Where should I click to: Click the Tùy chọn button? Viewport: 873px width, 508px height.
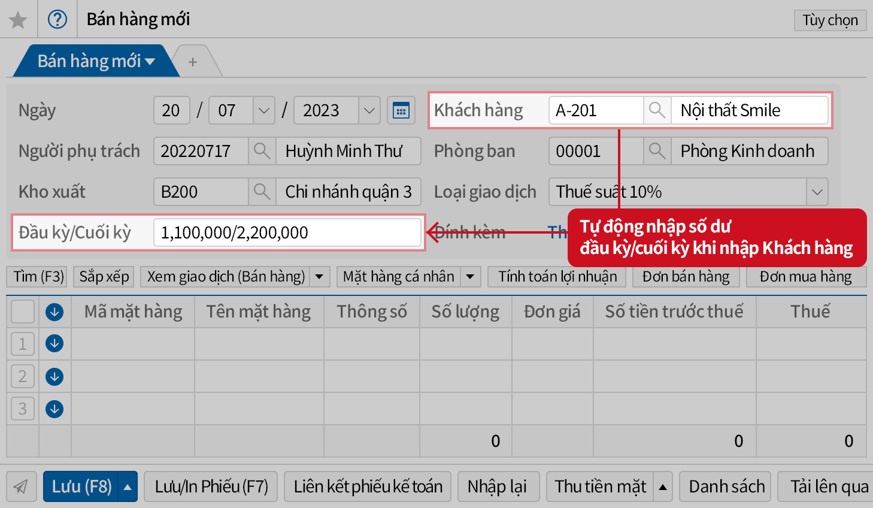[830, 20]
